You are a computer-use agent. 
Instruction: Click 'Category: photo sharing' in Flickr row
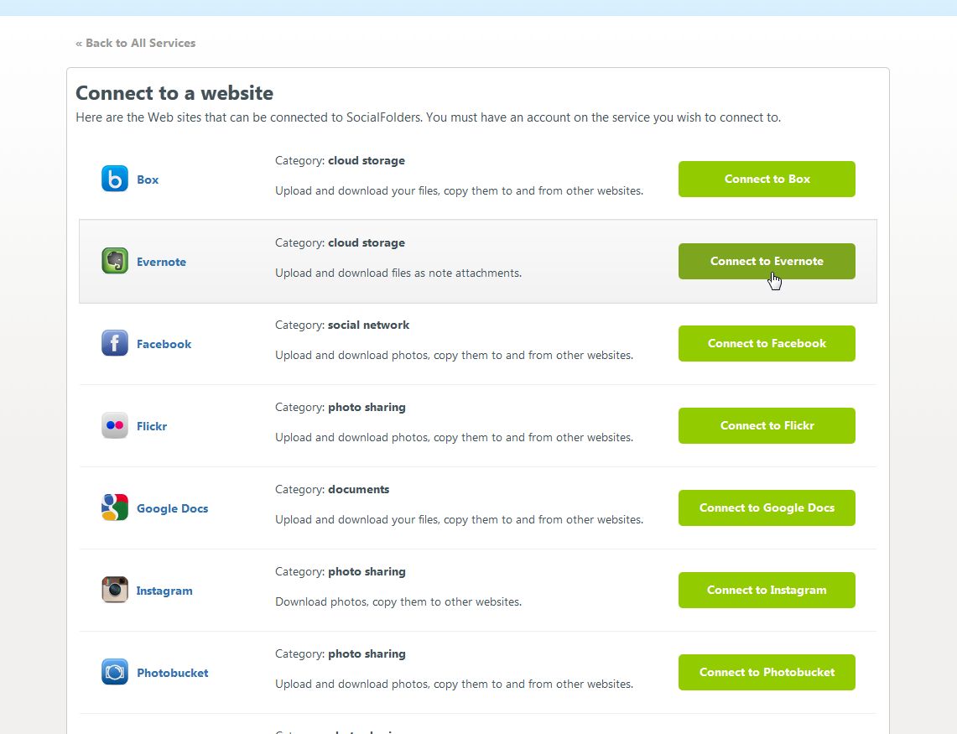click(x=341, y=408)
